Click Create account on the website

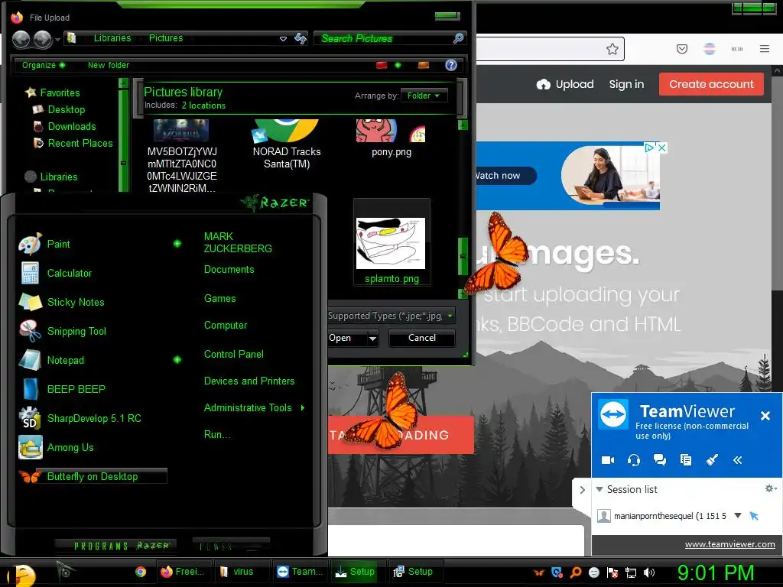(711, 84)
